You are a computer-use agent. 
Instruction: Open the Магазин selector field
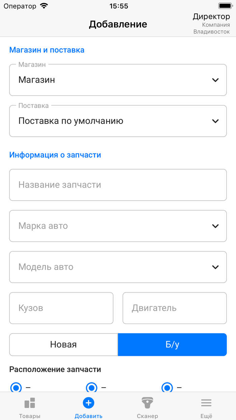pyautogui.click(x=118, y=80)
